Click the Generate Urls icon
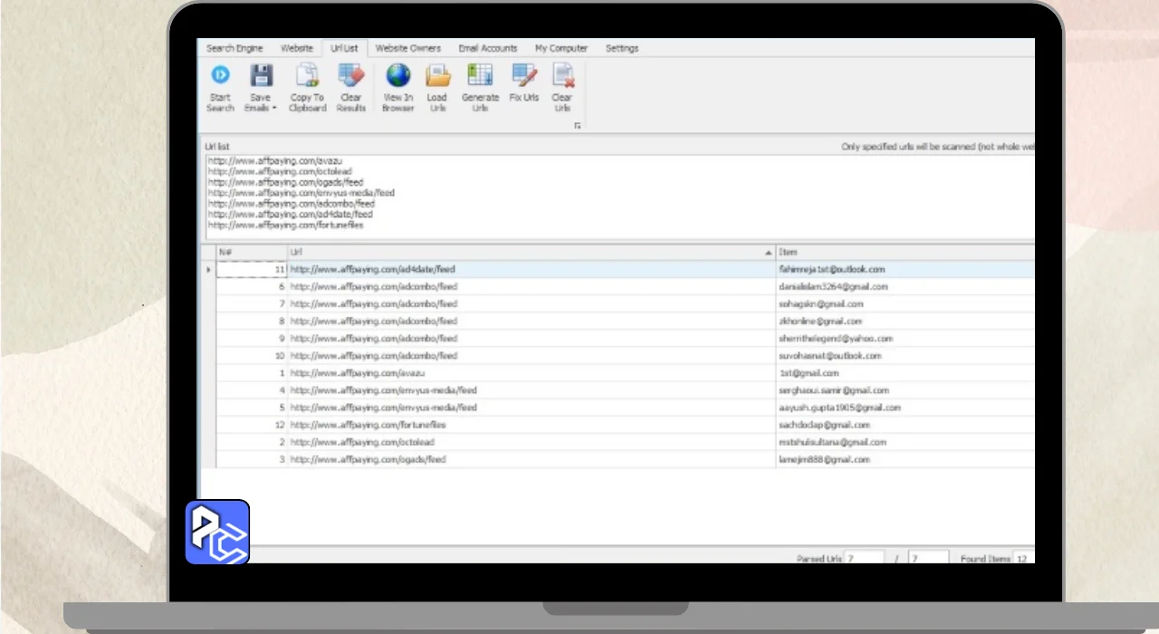The height and width of the screenshot is (634, 1159). tap(480, 75)
